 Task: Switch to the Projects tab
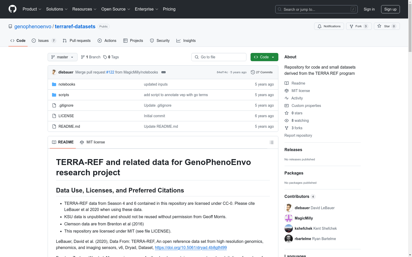[x=133, y=41]
